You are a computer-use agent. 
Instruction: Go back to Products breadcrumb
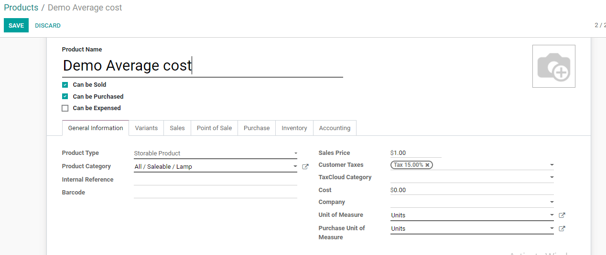point(21,8)
